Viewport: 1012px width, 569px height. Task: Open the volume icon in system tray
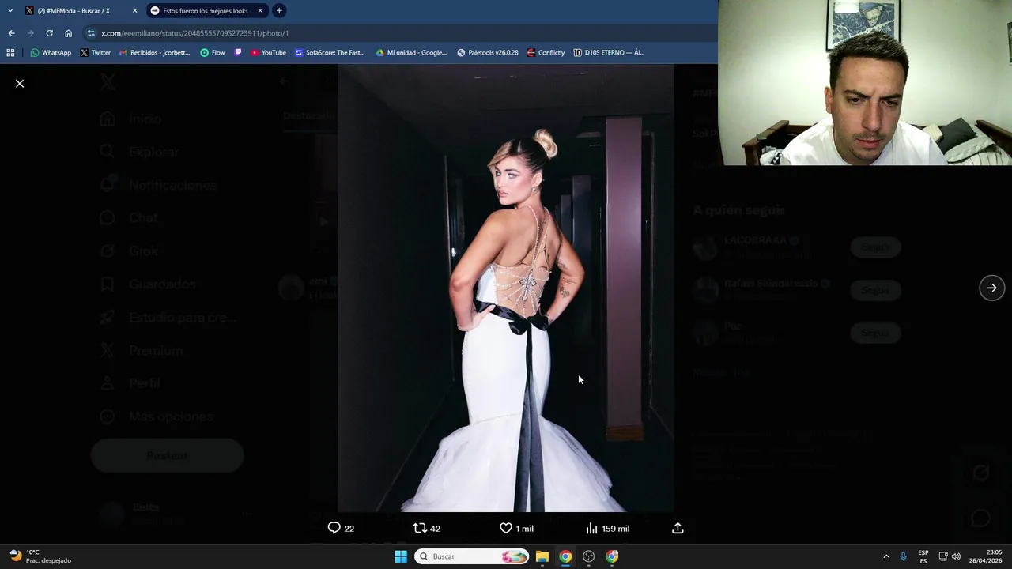956,556
